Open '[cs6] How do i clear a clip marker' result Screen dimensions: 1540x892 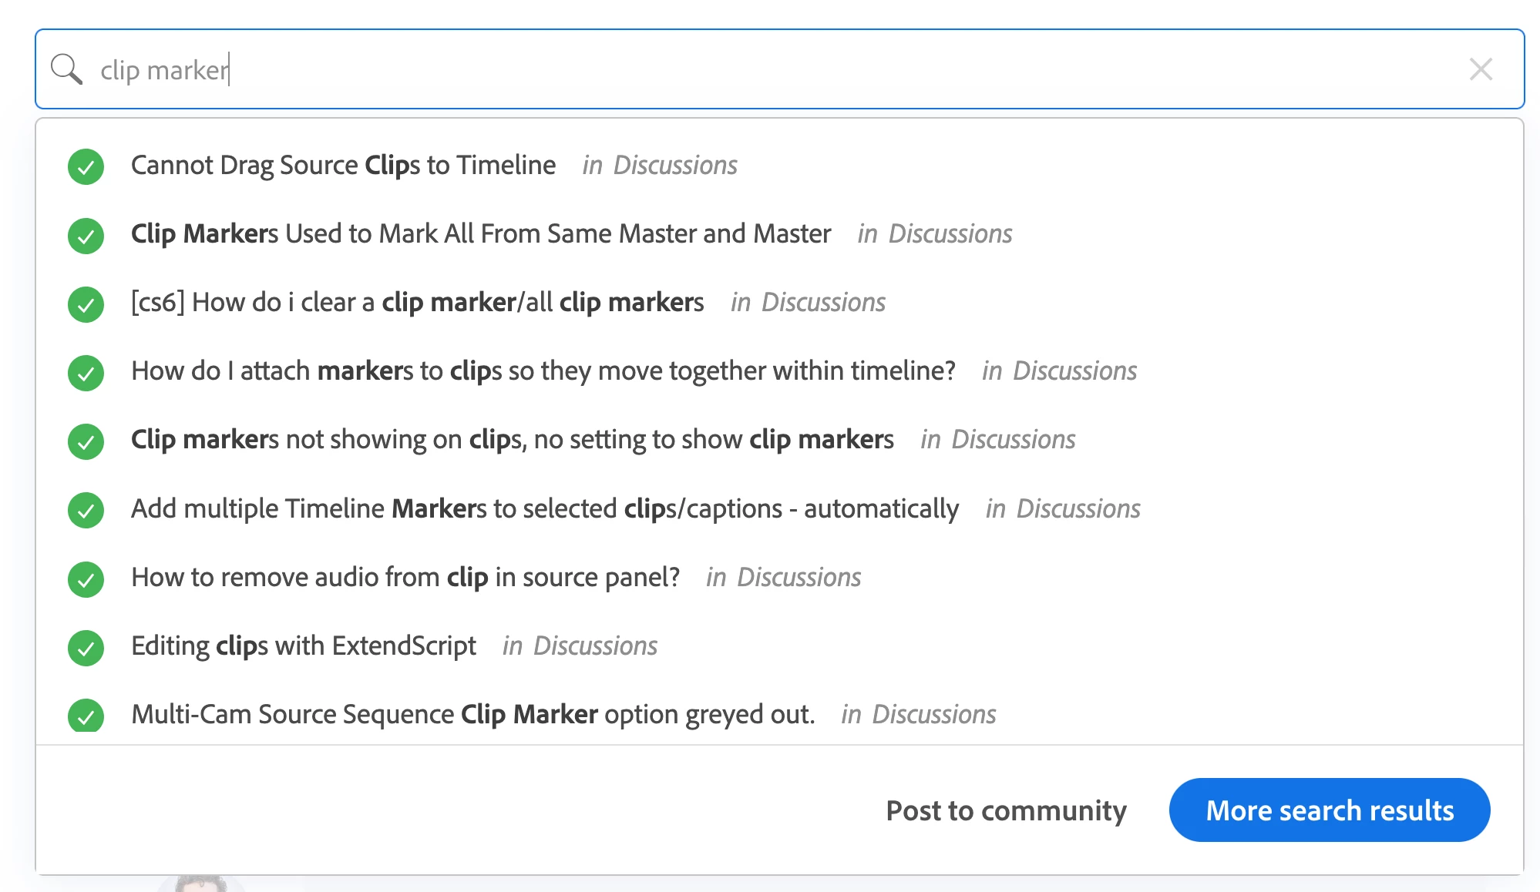click(x=417, y=303)
